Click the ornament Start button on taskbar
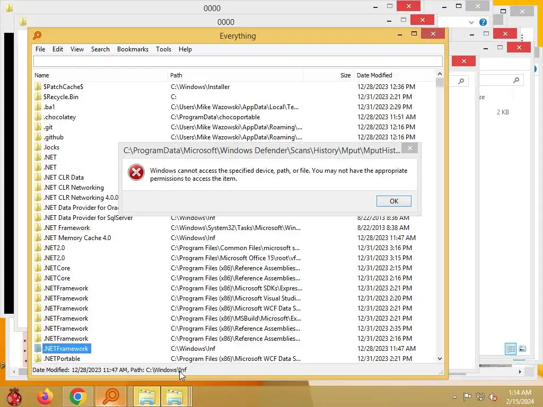Screen dimensions: 543x407 [14, 396]
